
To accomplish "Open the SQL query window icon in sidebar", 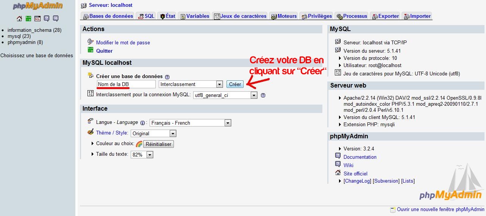I will [38, 18].
